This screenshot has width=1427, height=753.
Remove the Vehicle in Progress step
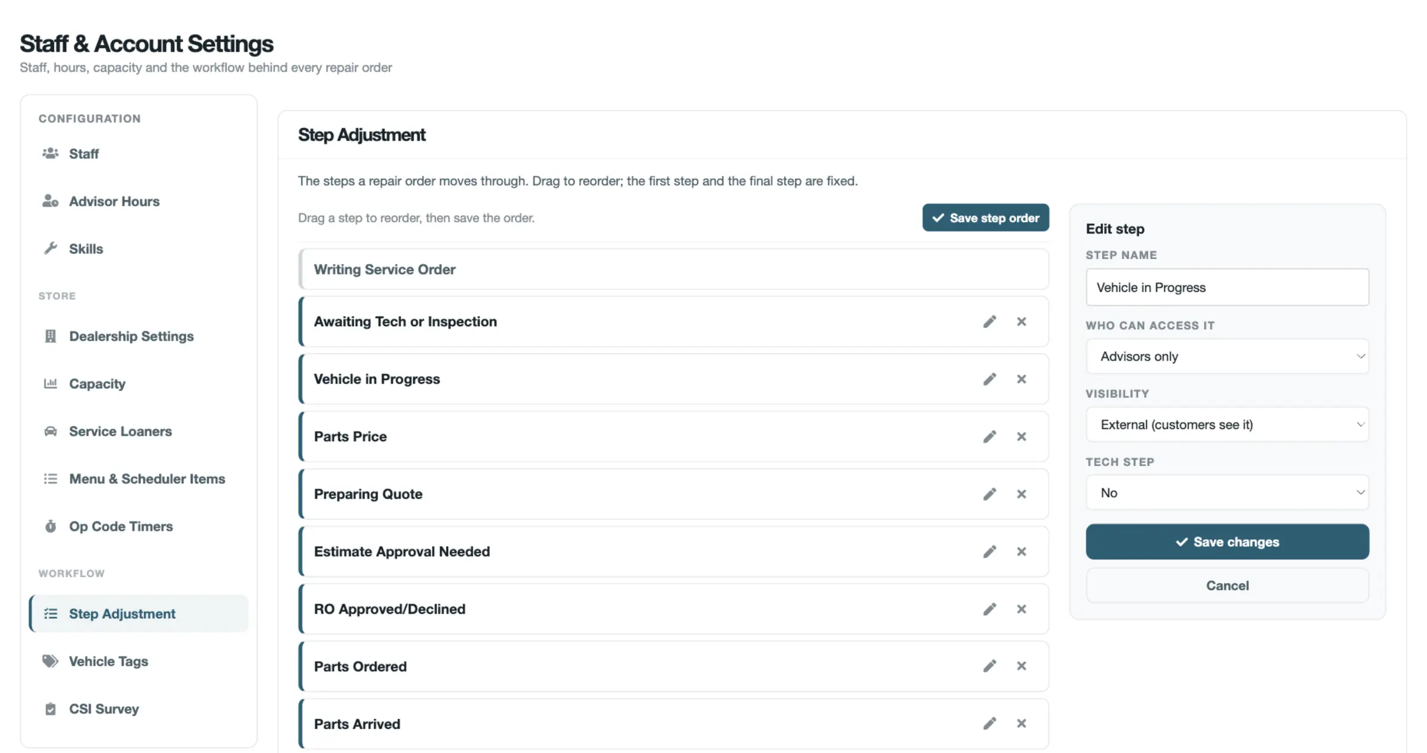[1021, 379]
